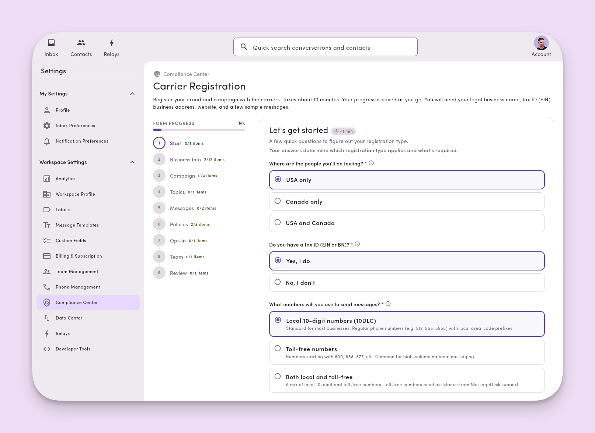
Task: Click the search magnifier icon
Action: (244, 47)
